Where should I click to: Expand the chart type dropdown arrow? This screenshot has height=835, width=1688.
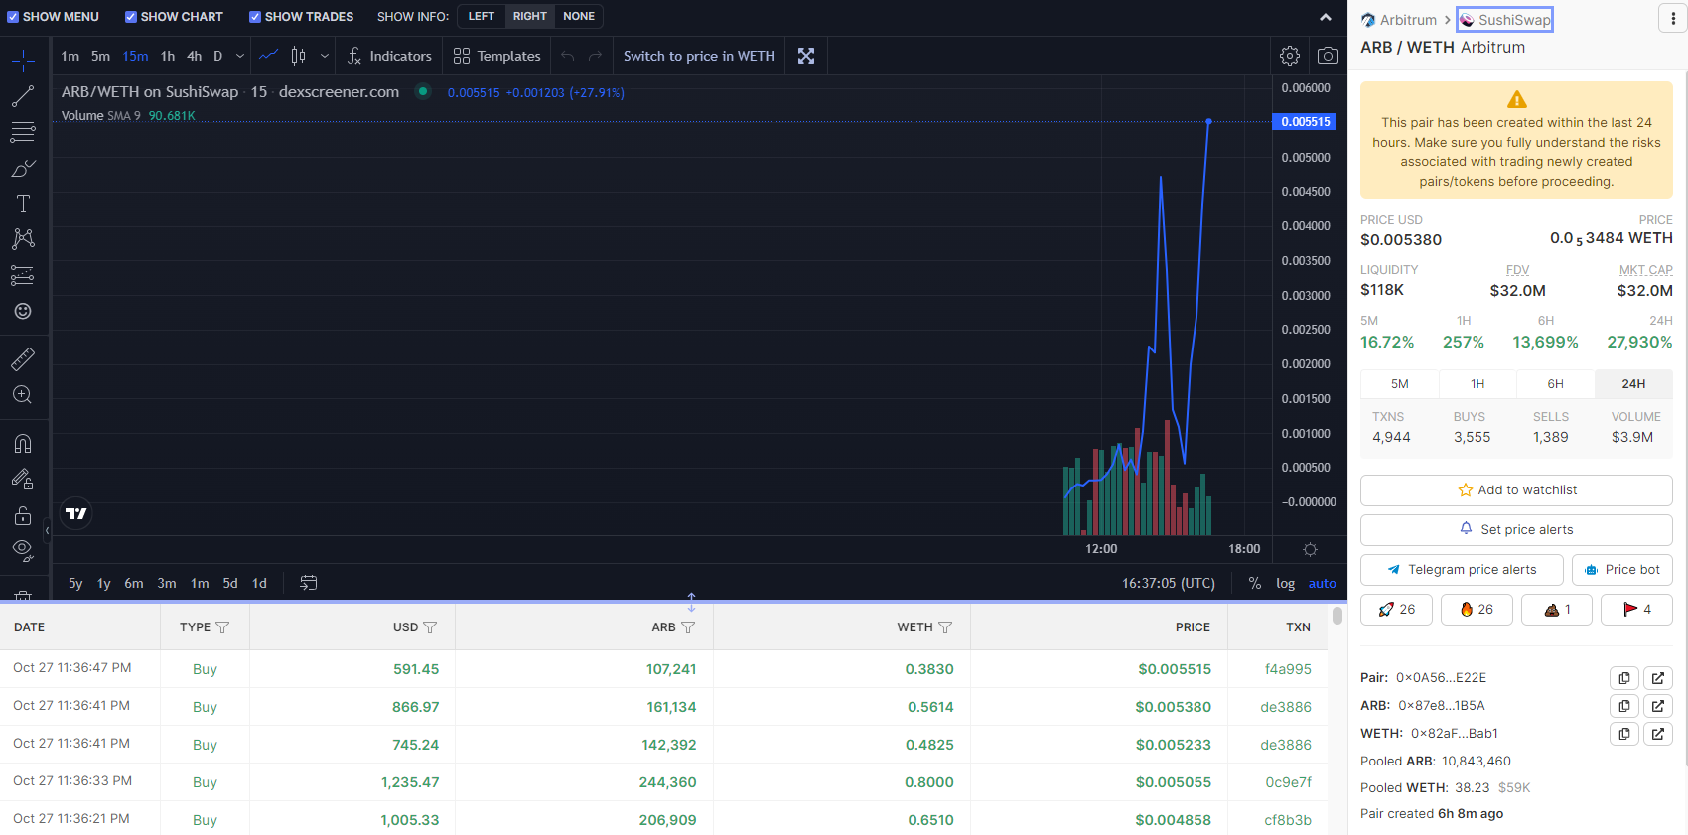[325, 56]
